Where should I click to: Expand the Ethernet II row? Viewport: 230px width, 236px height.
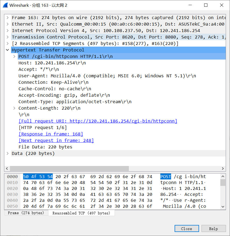point(8,24)
